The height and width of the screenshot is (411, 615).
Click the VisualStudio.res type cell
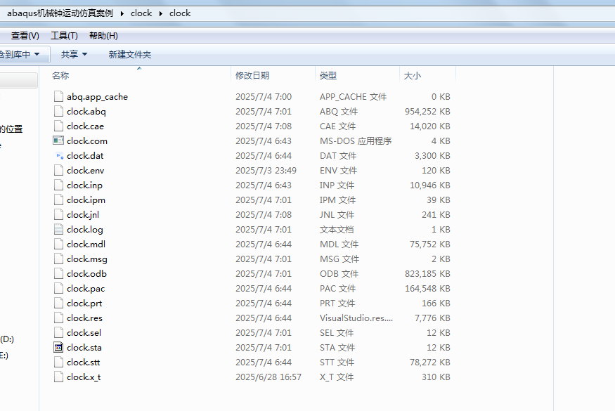coord(356,318)
